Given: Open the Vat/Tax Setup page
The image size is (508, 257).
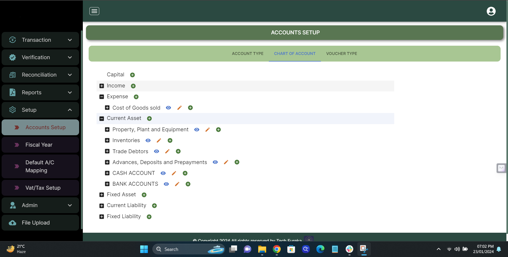Looking at the screenshot, I should click(40, 188).
